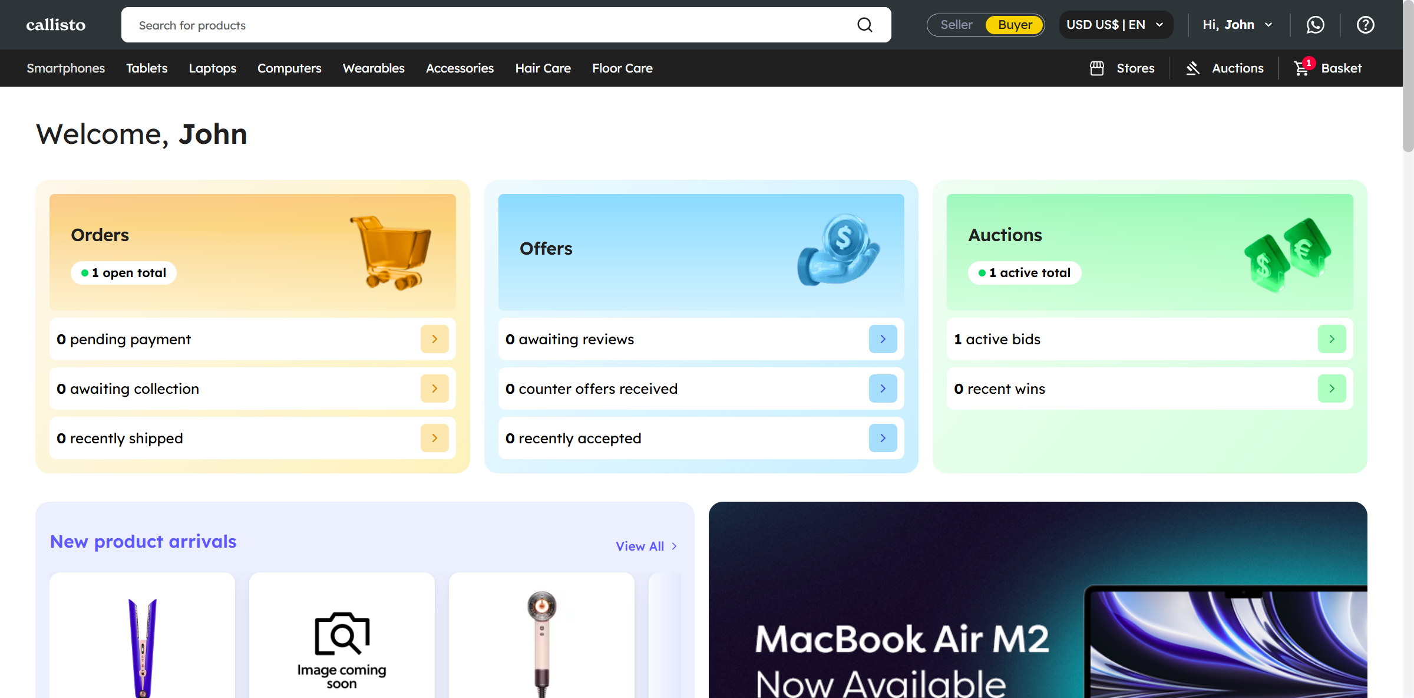Screen dimensions: 1414x698
Task: Click the Stores link
Action: [x=1135, y=68]
